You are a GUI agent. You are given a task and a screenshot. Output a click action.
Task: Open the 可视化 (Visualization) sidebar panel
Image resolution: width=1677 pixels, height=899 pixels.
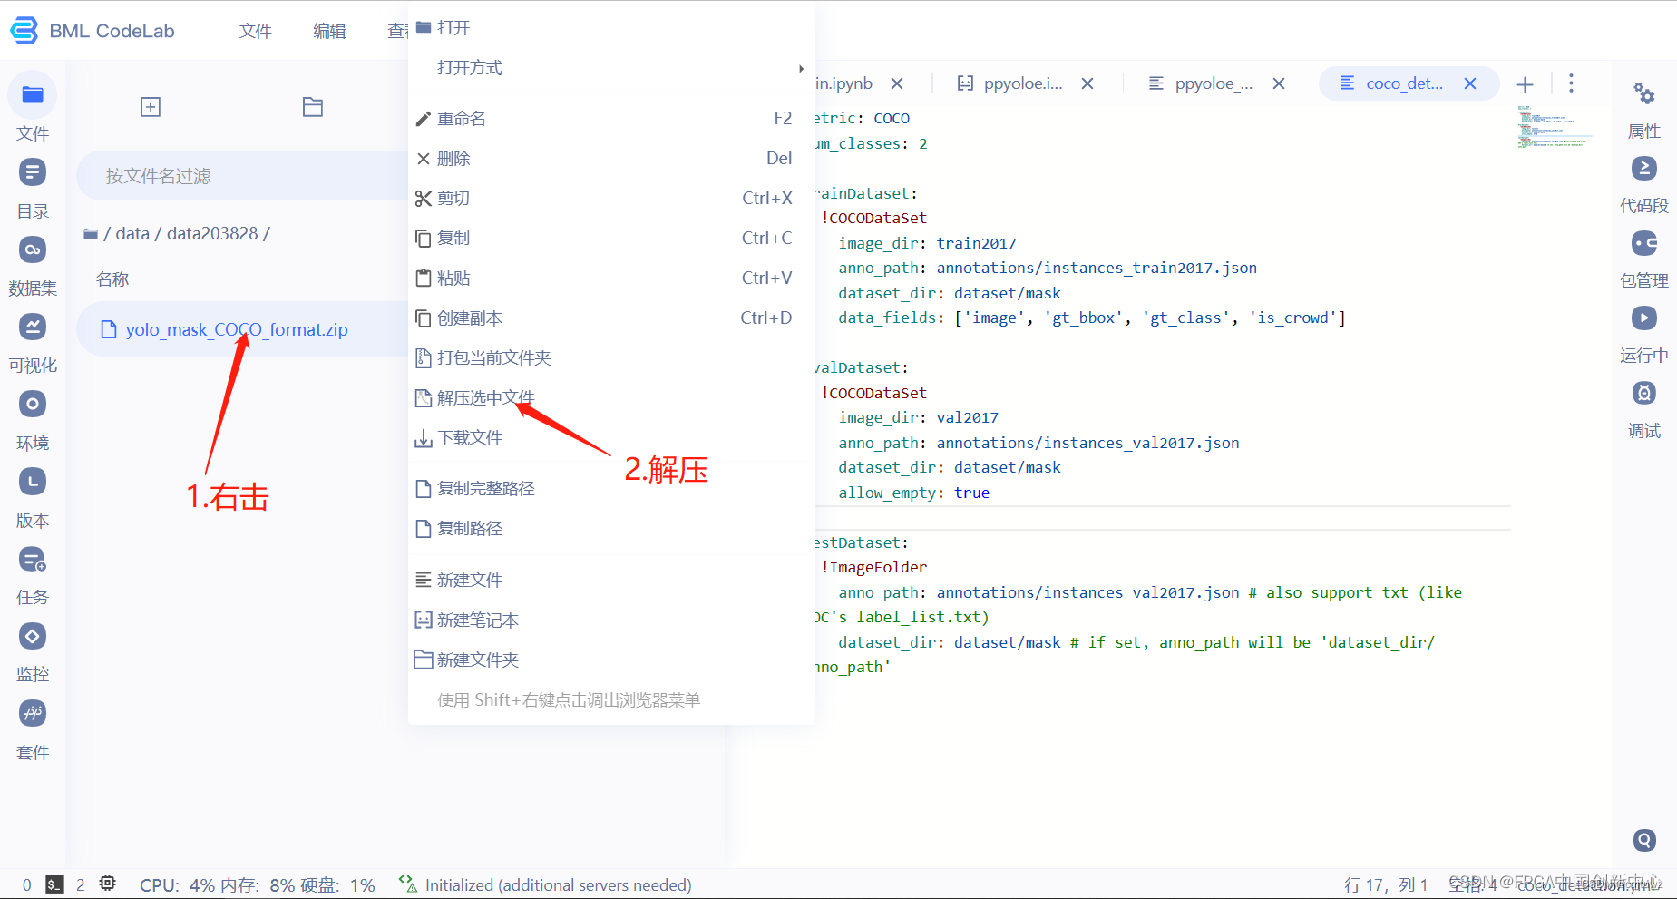click(33, 341)
